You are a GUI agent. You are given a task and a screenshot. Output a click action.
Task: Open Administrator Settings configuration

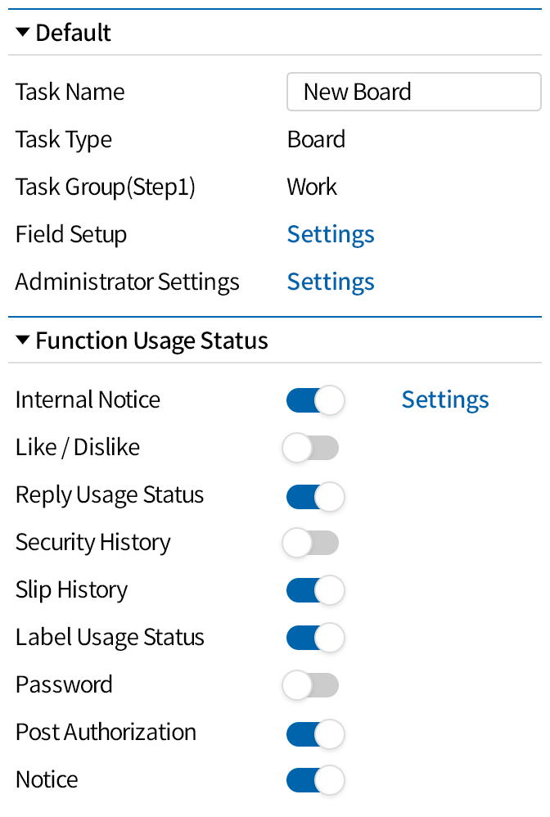331,282
